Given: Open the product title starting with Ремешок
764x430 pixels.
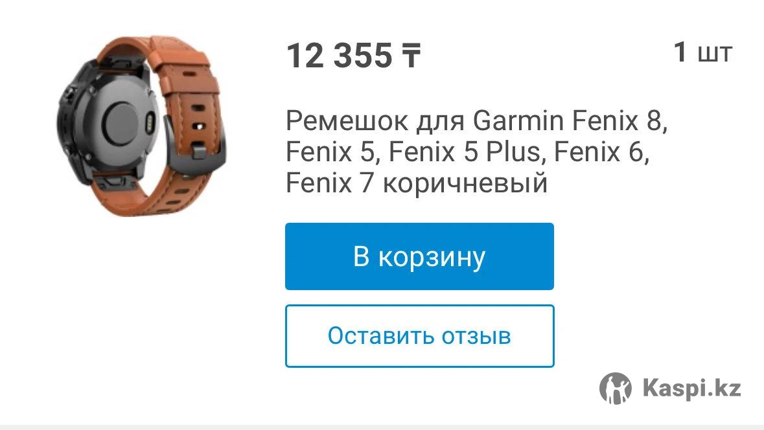Looking at the screenshot, I should click(x=476, y=152).
